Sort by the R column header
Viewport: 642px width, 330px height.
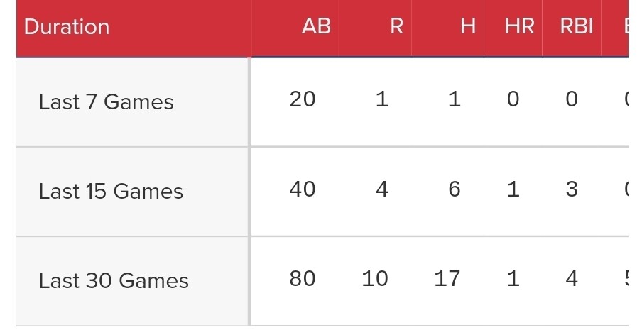396,26
